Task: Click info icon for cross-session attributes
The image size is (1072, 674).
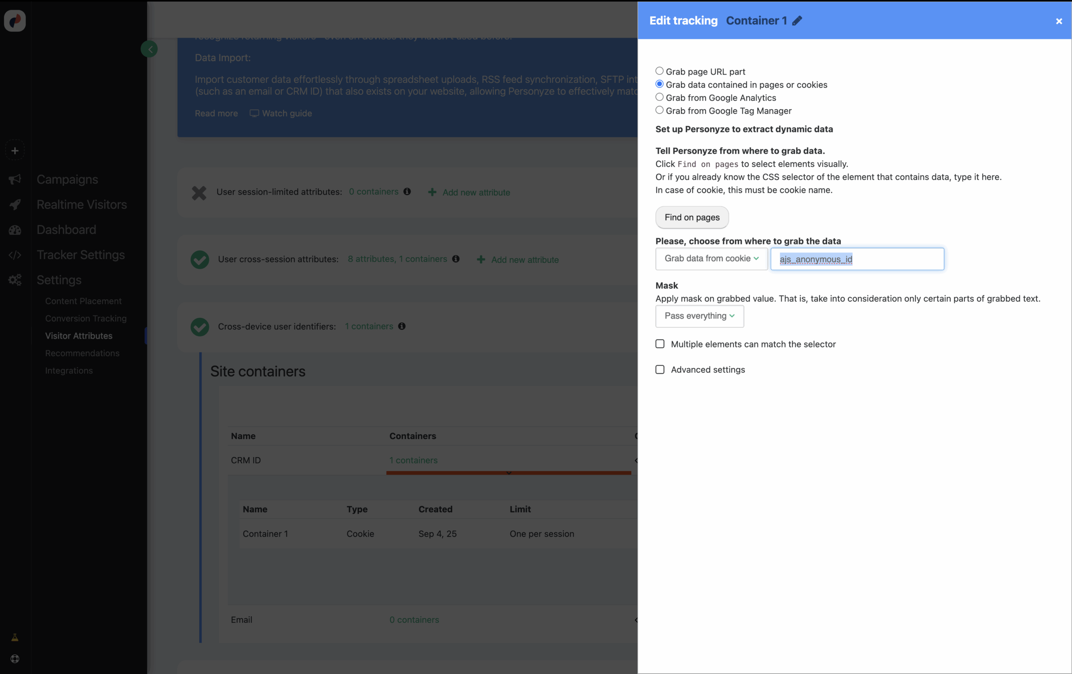Action: point(456,259)
